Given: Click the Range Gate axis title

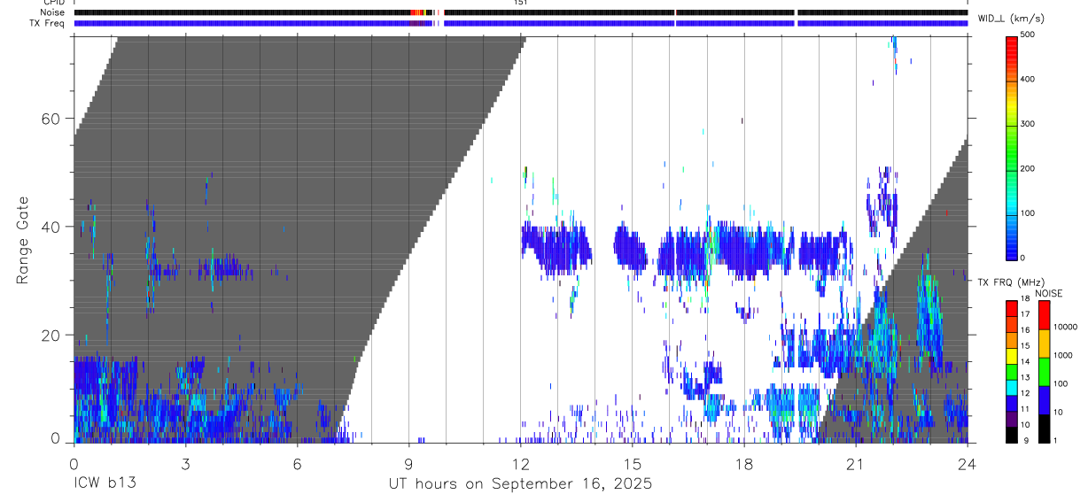Looking at the screenshot, I should tap(23, 240).
